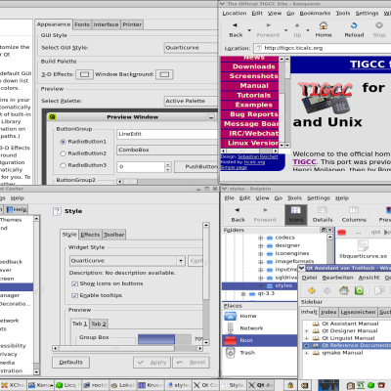Switch Dolphin to Columns view mode

tap(354, 215)
